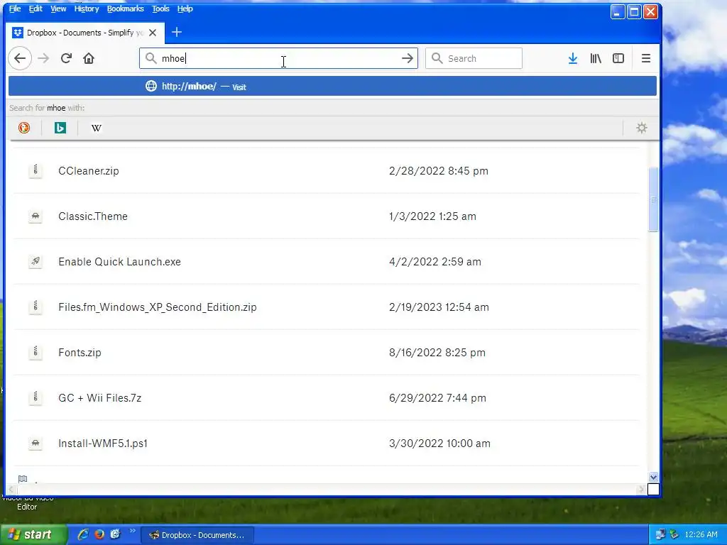Show the sidebars panel
The image size is (727, 545).
(618, 58)
